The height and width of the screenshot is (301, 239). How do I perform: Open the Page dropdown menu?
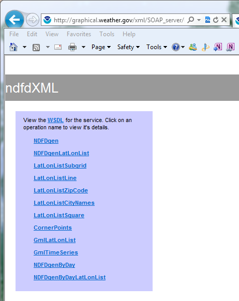point(101,47)
